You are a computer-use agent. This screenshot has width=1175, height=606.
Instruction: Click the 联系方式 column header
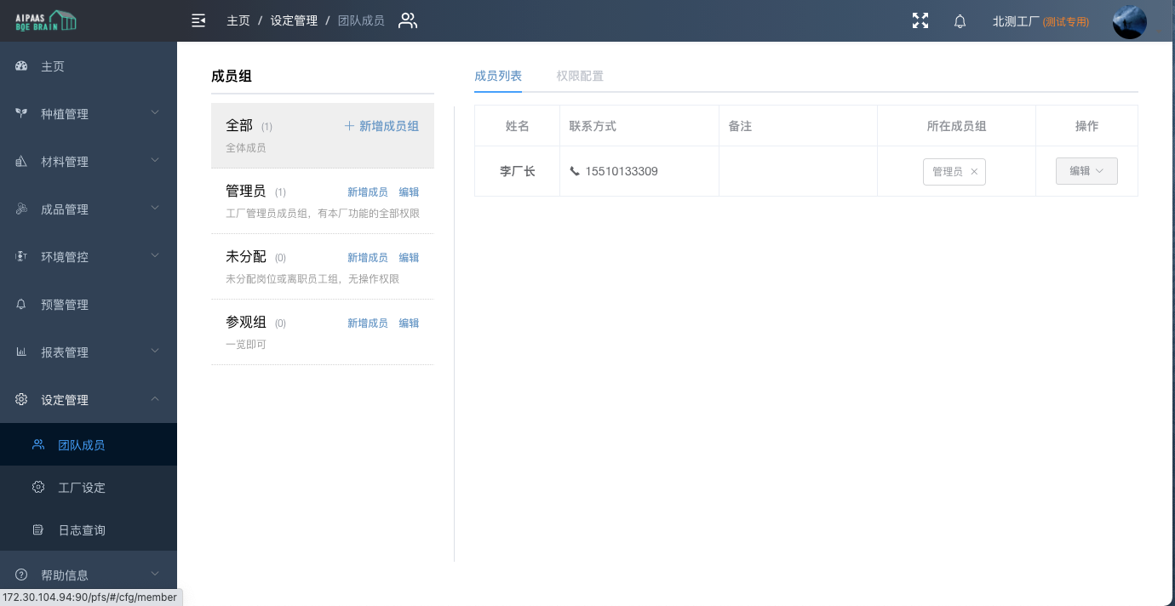639,126
